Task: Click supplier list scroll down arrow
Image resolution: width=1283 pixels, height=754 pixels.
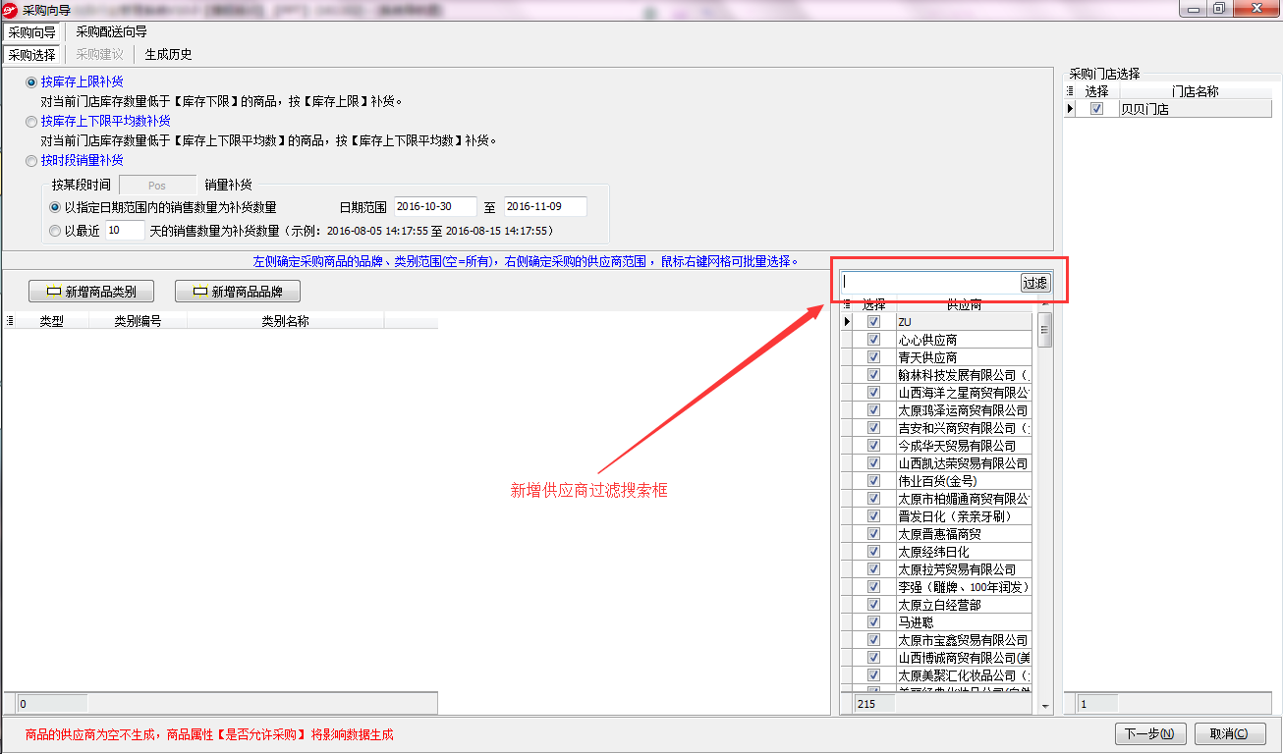Action: click(1045, 706)
